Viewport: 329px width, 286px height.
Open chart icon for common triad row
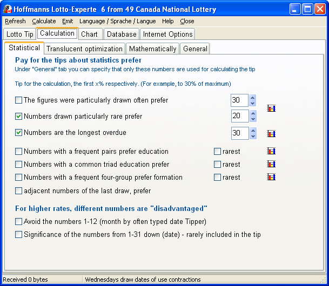point(271,164)
